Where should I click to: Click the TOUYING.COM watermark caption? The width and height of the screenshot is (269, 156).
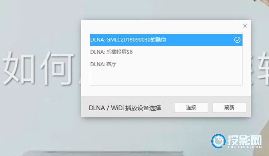click(245, 147)
